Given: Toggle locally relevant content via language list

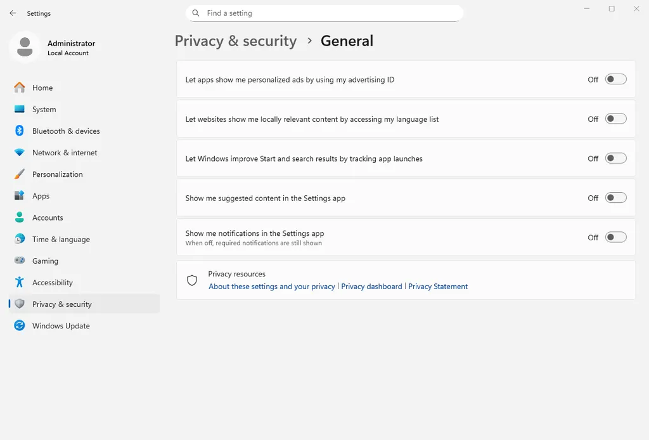Looking at the screenshot, I should (615, 119).
